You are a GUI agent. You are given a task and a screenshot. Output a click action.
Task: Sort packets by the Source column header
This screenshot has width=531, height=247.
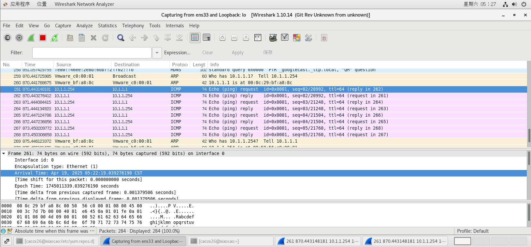pos(82,65)
